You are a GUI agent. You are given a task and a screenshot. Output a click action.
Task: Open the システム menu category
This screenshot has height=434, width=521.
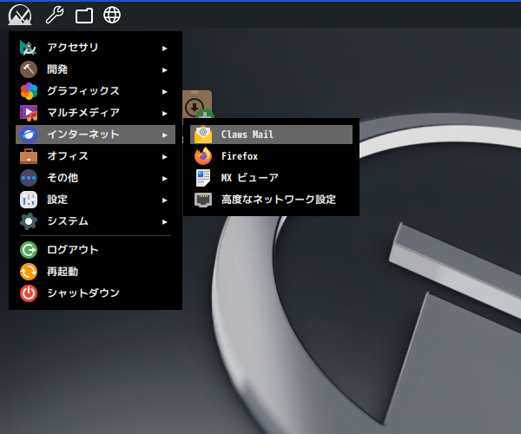point(96,221)
